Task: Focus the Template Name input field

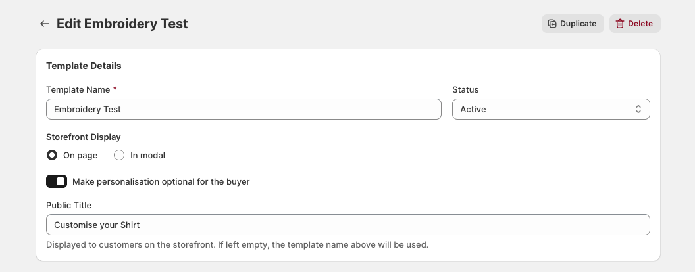Action: click(x=244, y=109)
